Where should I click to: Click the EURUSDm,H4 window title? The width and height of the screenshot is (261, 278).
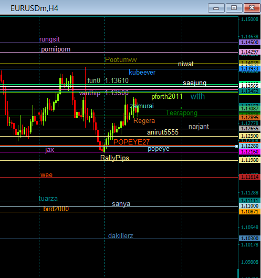tap(34, 8)
